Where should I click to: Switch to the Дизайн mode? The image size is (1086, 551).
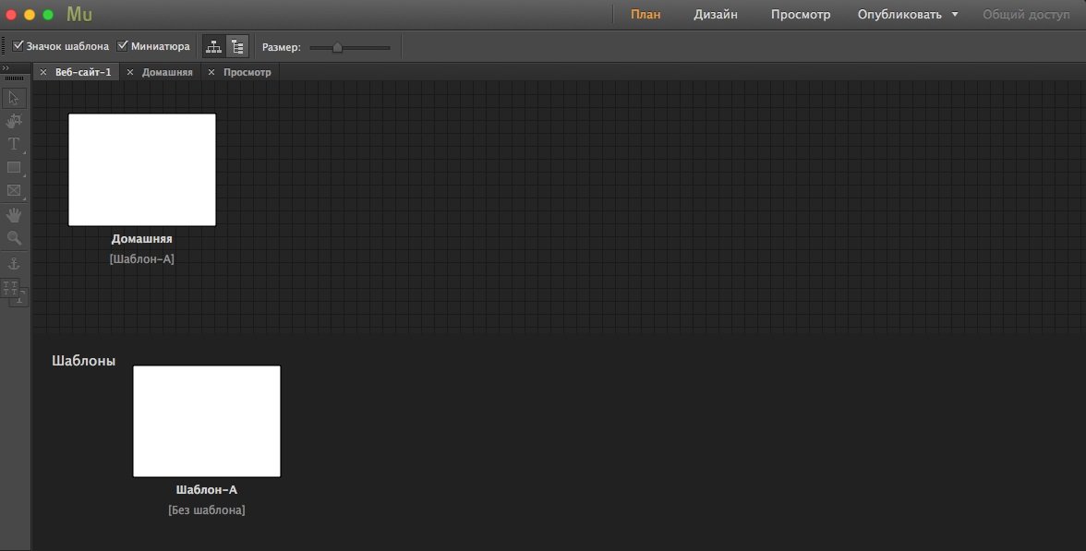[716, 15]
